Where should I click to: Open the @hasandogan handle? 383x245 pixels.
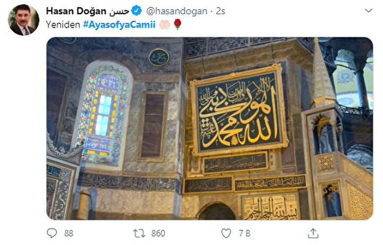pos(177,11)
